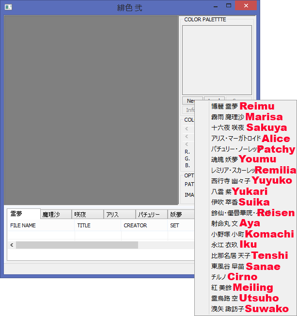Open the 魔理沙 tab
Image resolution: width=297 pixels, height=316 pixels.
[56, 214]
